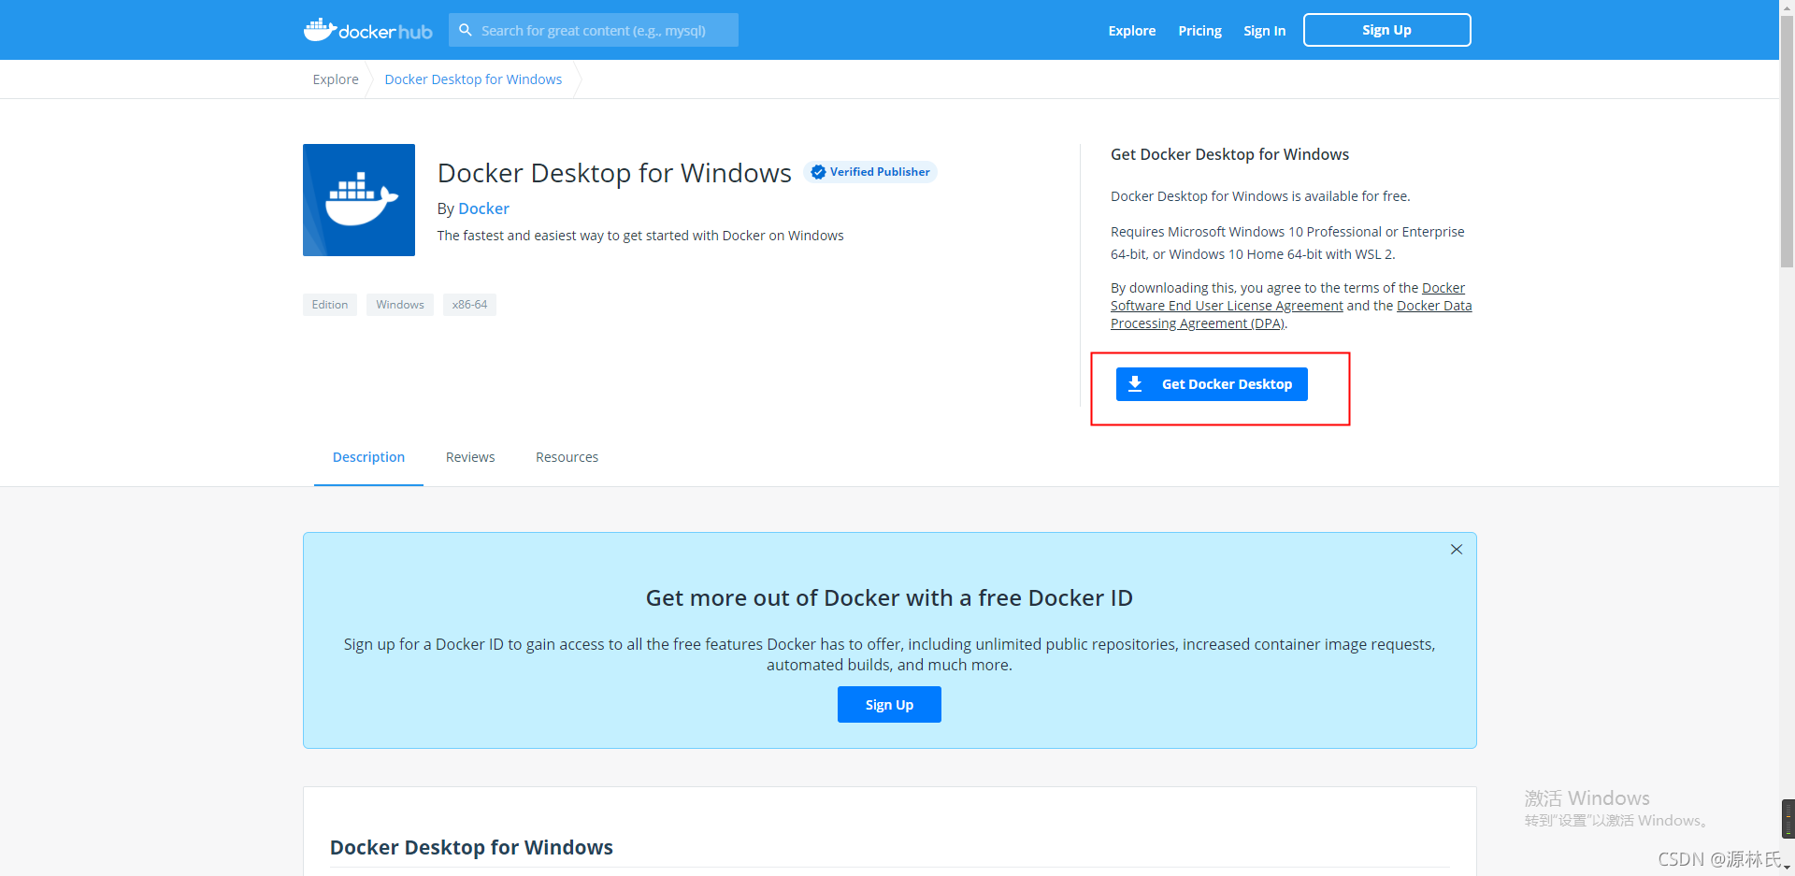Click Get Docker Desktop for Windows heading
1795x876 pixels.
1229,154
